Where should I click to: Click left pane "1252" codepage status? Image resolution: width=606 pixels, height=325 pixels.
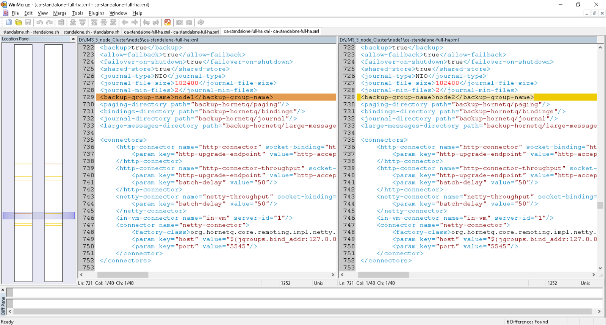click(x=286, y=283)
